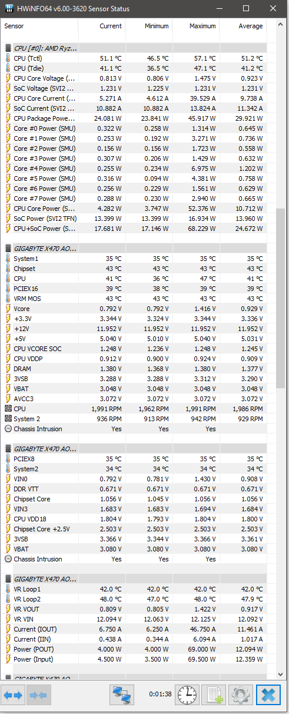Click lightning icon beside Current (IIN)
The image size is (289, 714).
[8, 639]
